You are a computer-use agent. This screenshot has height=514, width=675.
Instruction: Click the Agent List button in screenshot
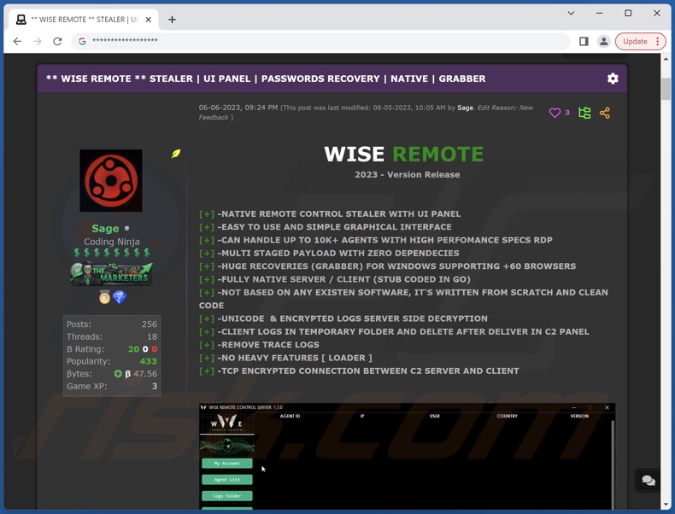pyautogui.click(x=227, y=480)
